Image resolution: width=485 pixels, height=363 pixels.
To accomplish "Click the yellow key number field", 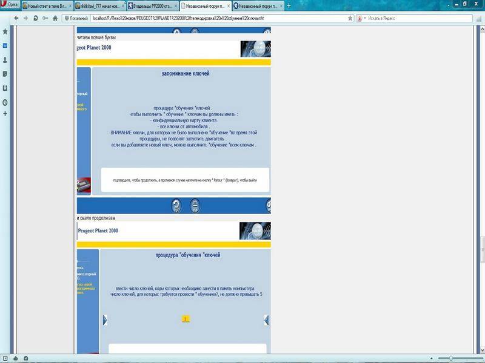I will (186, 318).
